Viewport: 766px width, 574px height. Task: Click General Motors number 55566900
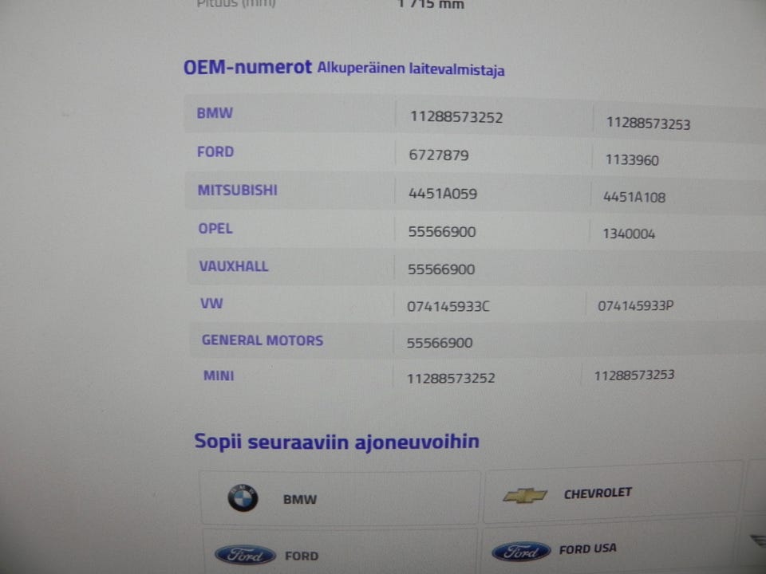(x=440, y=343)
